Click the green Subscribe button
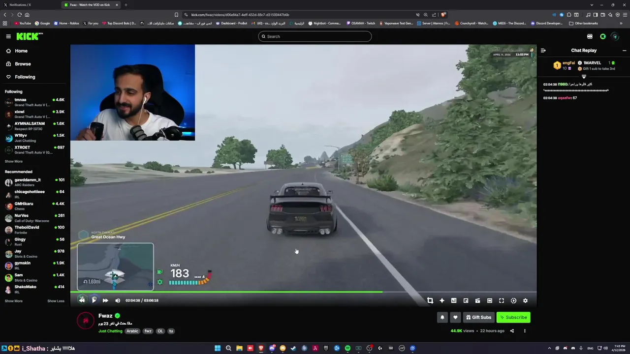Viewport: 630px width, 354px height. click(x=513, y=317)
